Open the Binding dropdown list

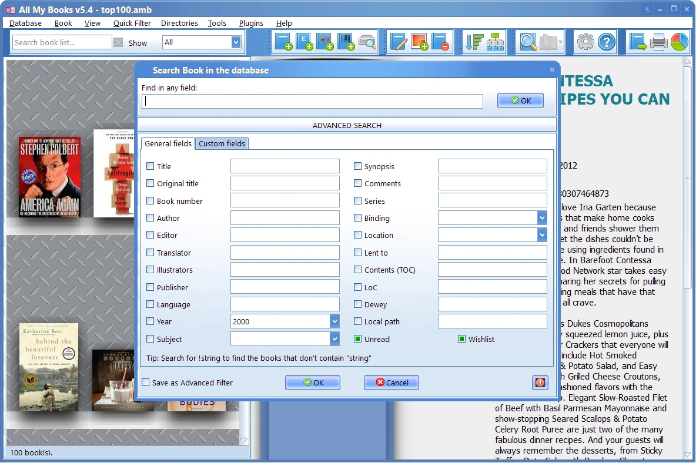[542, 218]
